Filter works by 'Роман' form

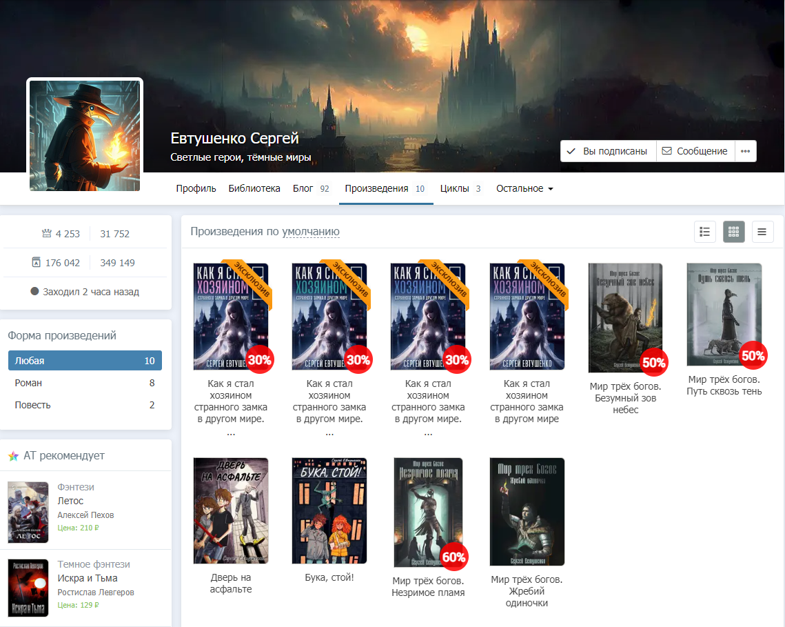(x=85, y=383)
